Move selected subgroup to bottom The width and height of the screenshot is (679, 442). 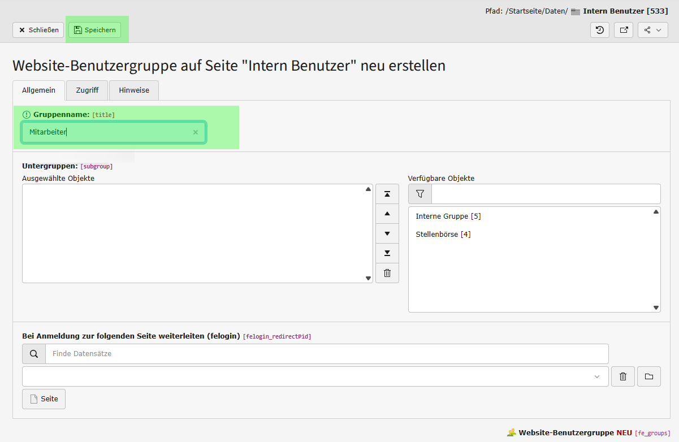click(387, 253)
